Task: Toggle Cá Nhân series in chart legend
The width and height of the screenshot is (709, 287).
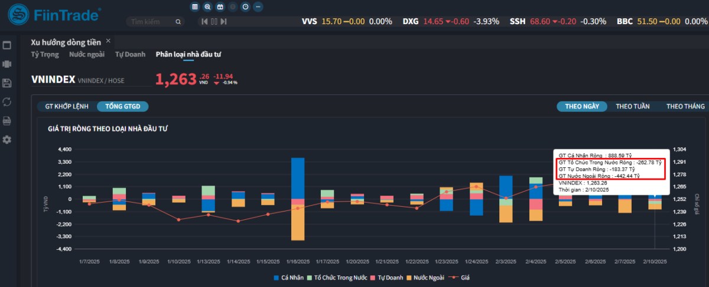Action: click(x=288, y=278)
